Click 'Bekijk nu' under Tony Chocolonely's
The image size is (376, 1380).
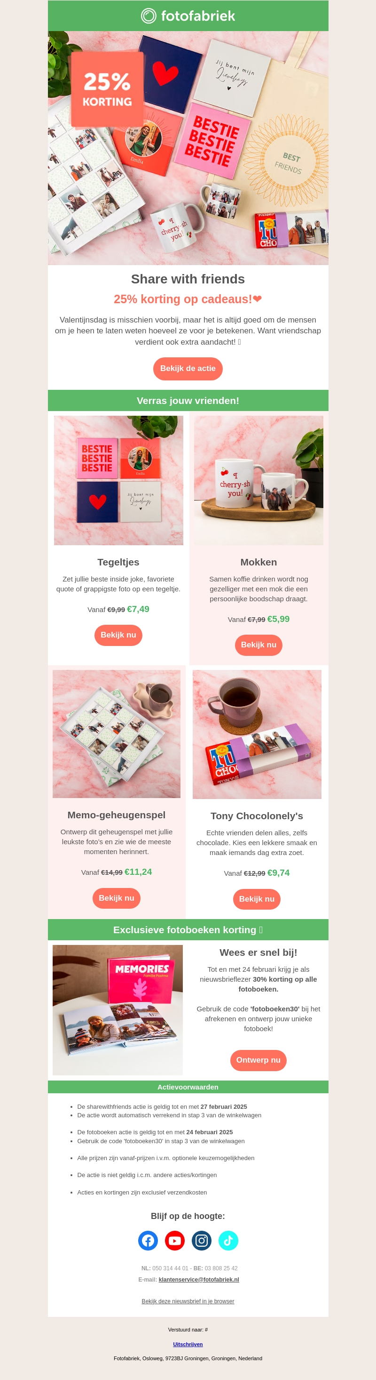257,899
